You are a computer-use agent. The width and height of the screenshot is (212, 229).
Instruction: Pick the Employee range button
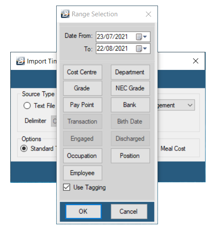point(82,173)
